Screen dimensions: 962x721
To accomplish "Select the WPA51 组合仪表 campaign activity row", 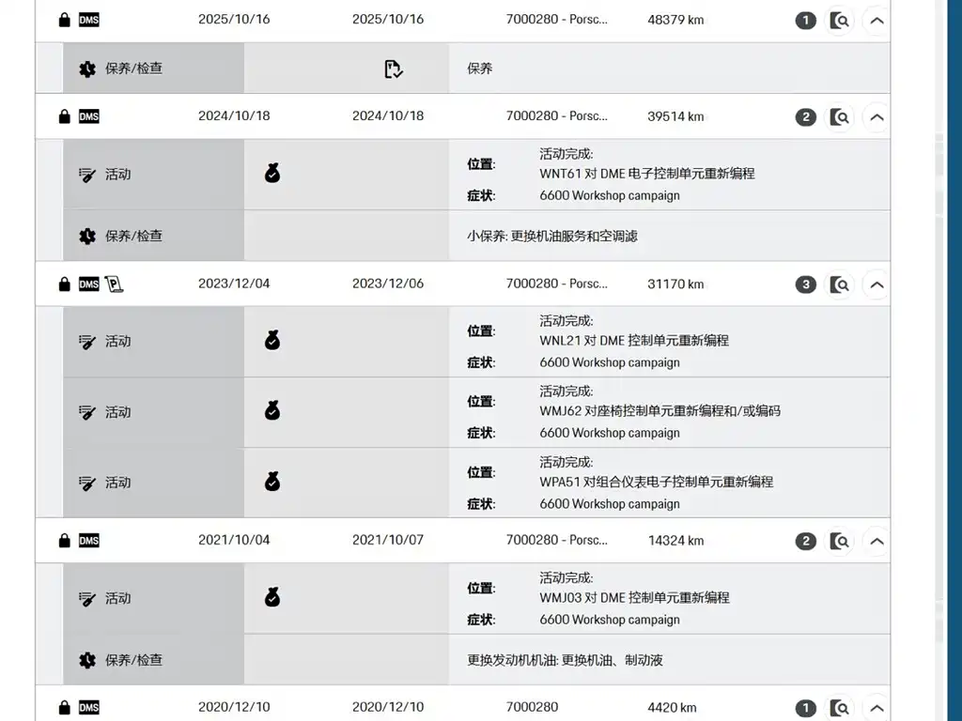I will pos(476,483).
